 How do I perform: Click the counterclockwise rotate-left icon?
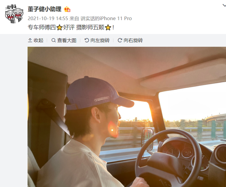[87, 40]
